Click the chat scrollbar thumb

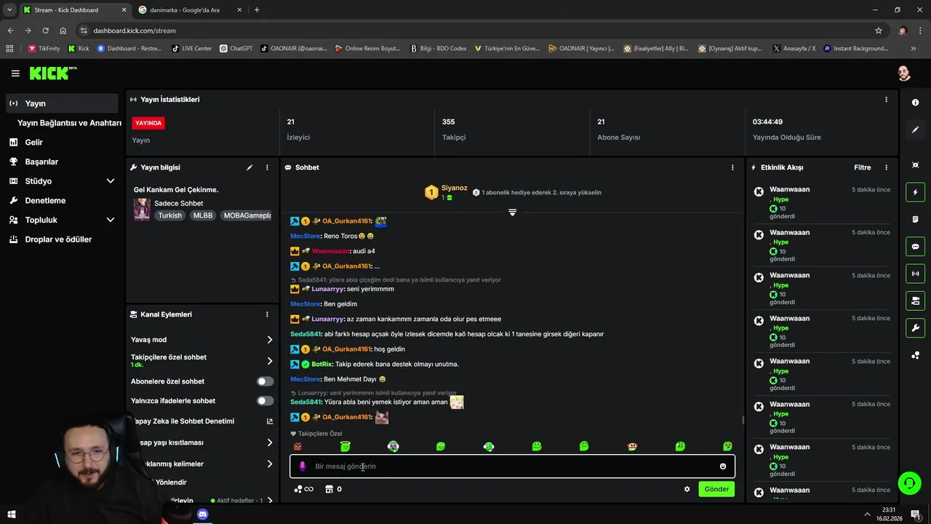[x=743, y=420]
